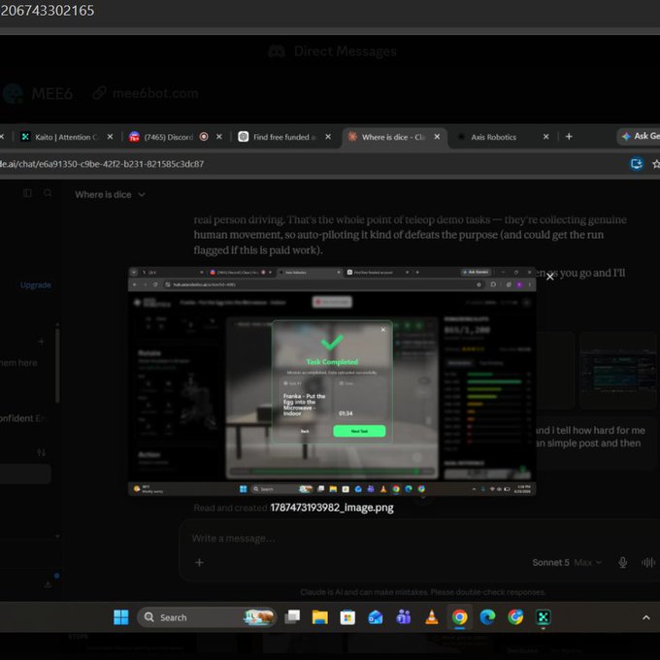Open File Explorer from the taskbar
660x660 pixels.
click(320, 617)
